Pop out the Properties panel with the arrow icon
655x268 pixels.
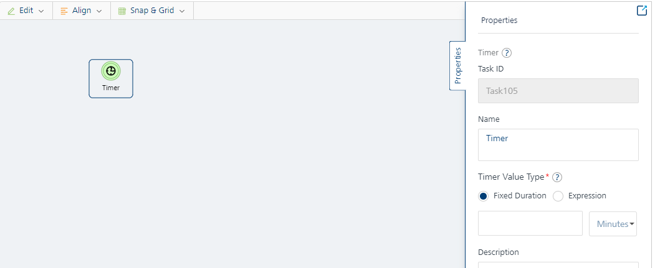click(x=642, y=11)
